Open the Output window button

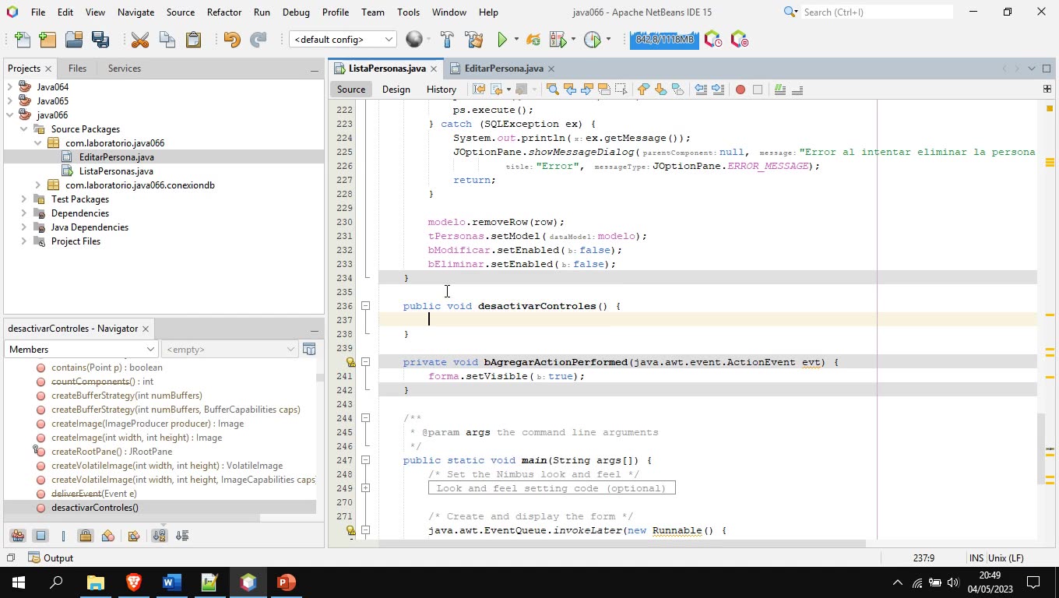click(51, 558)
